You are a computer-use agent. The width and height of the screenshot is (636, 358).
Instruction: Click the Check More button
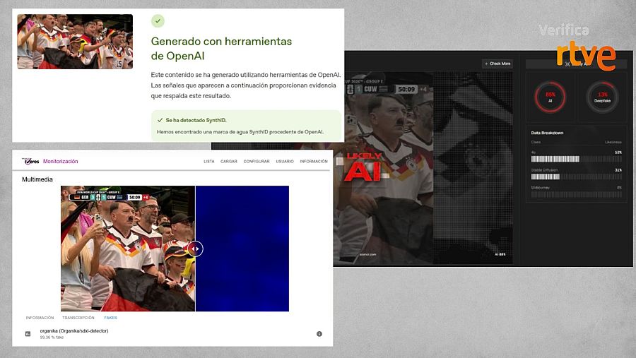(497, 64)
